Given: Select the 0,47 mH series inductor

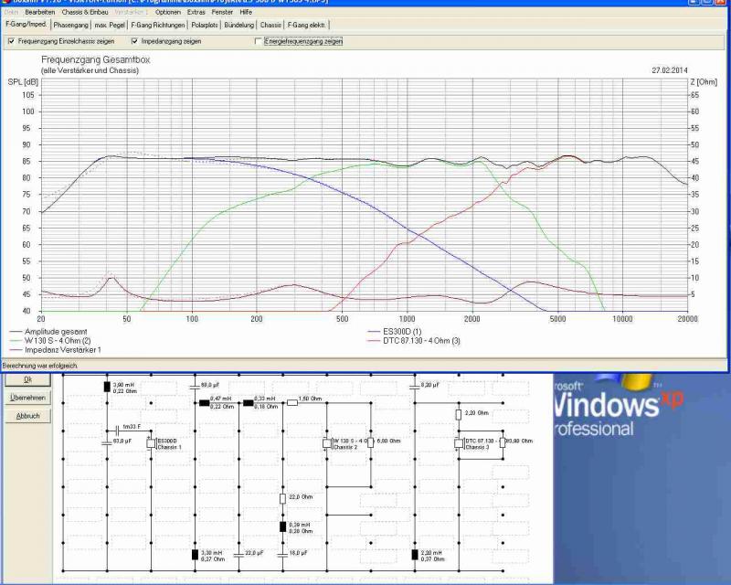Looking at the screenshot, I should pyautogui.click(x=204, y=400).
